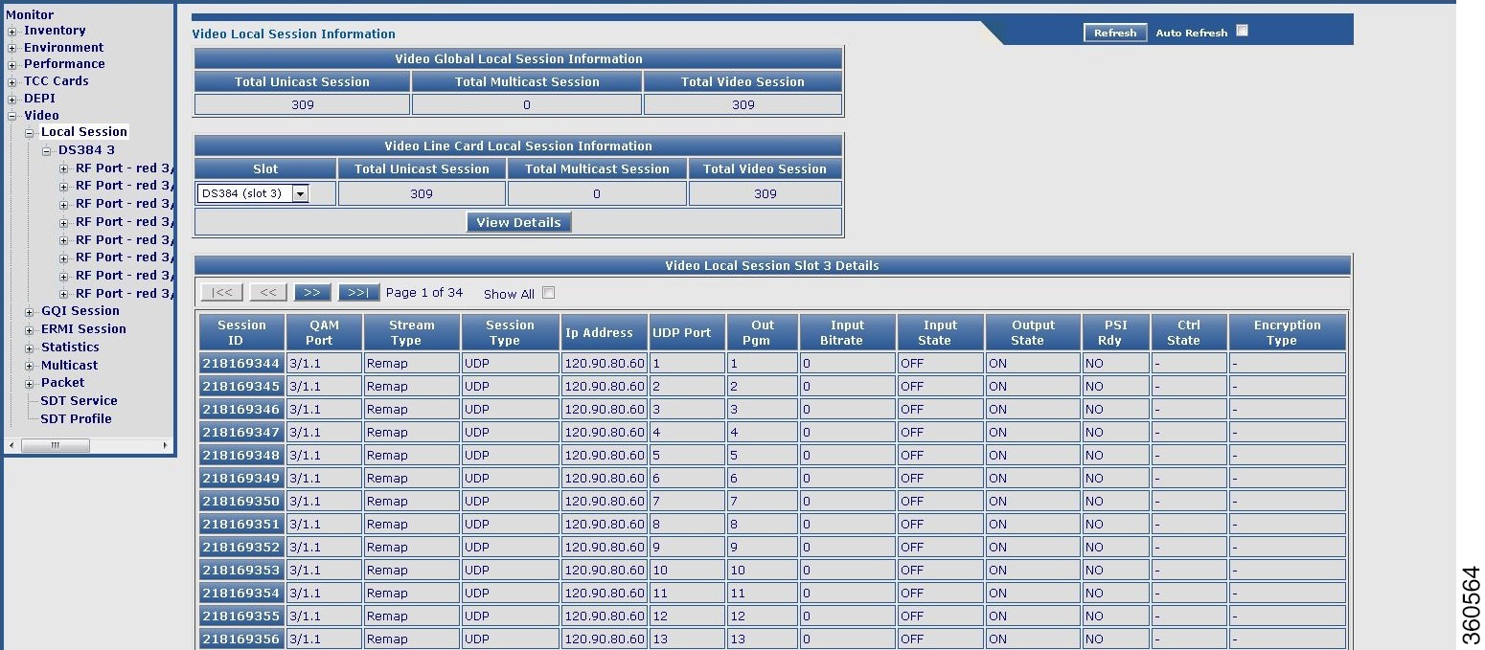
Task: Open SDT Profile in the tree
Action: (77, 419)
